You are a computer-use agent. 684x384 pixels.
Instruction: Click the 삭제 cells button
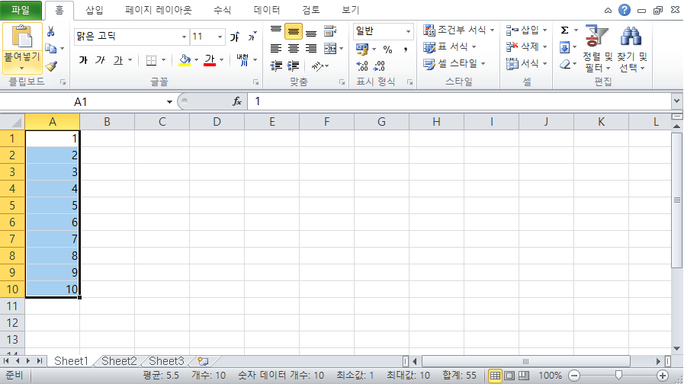526,47
